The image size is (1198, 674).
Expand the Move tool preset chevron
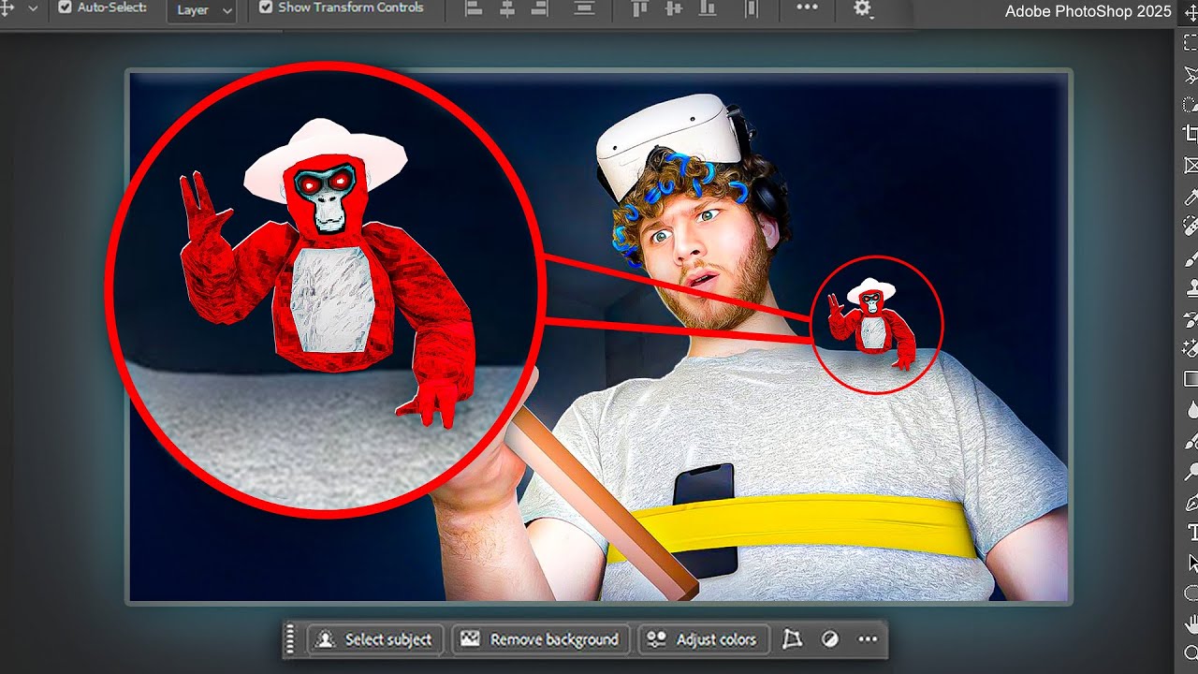click(x=33, y=8)
